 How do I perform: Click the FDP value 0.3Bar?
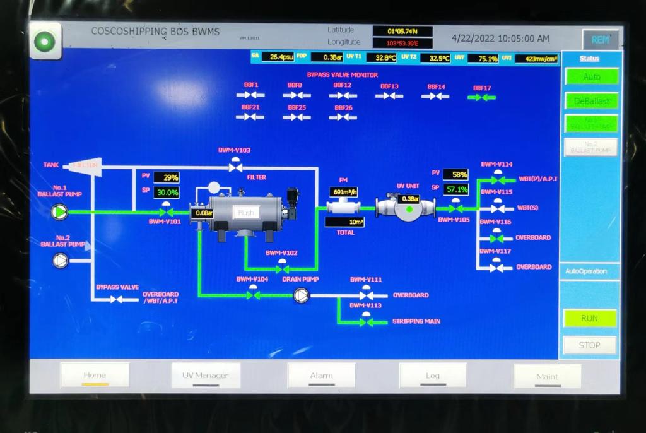tap(327, 57)
